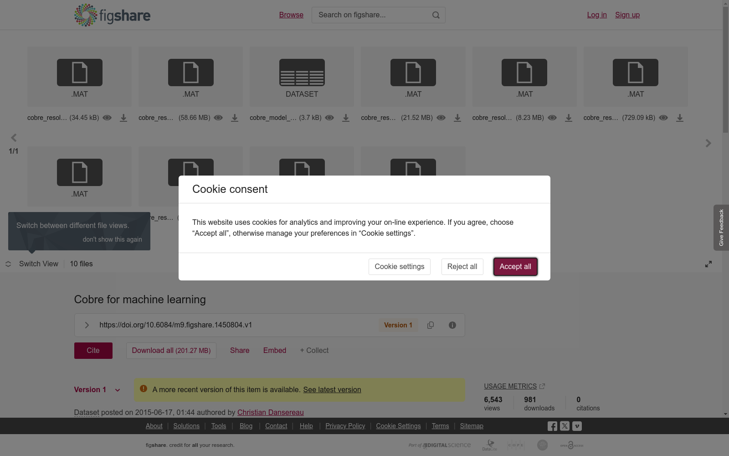Reject all cookies
The height and width of the screenshot is (456, 729).
(462, 267)
